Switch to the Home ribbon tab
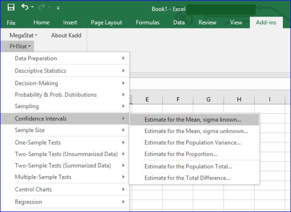The height and width of the screenshot is (212, 291). [x=42, y=22]
